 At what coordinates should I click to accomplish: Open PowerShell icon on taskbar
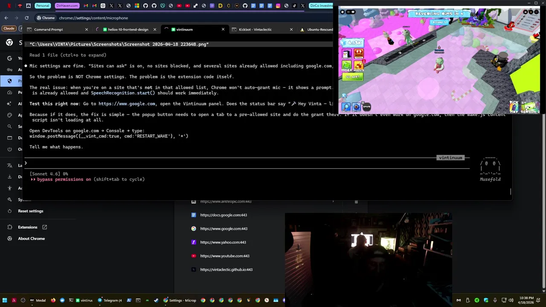click(129, 300)
